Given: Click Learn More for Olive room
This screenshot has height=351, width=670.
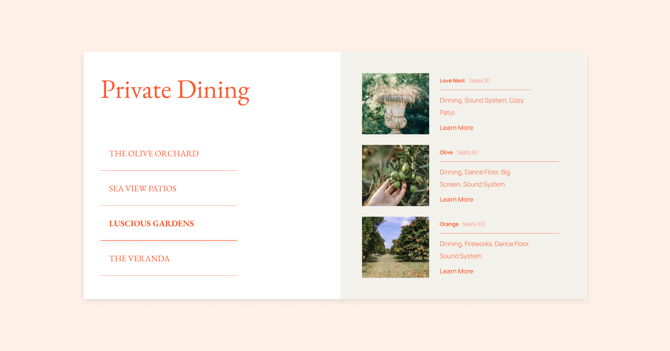Looking at the screenshot, I should coord(456,199).
